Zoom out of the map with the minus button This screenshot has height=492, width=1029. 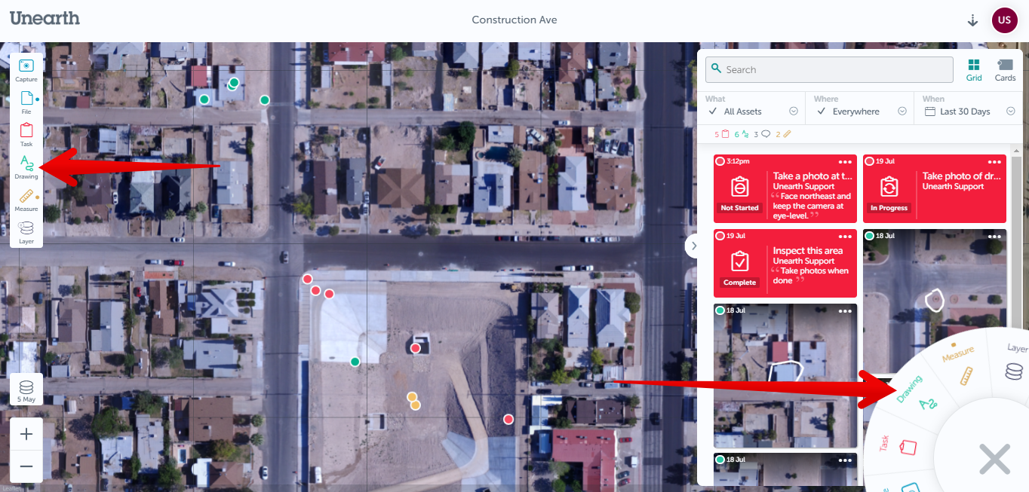click(26, 466)
